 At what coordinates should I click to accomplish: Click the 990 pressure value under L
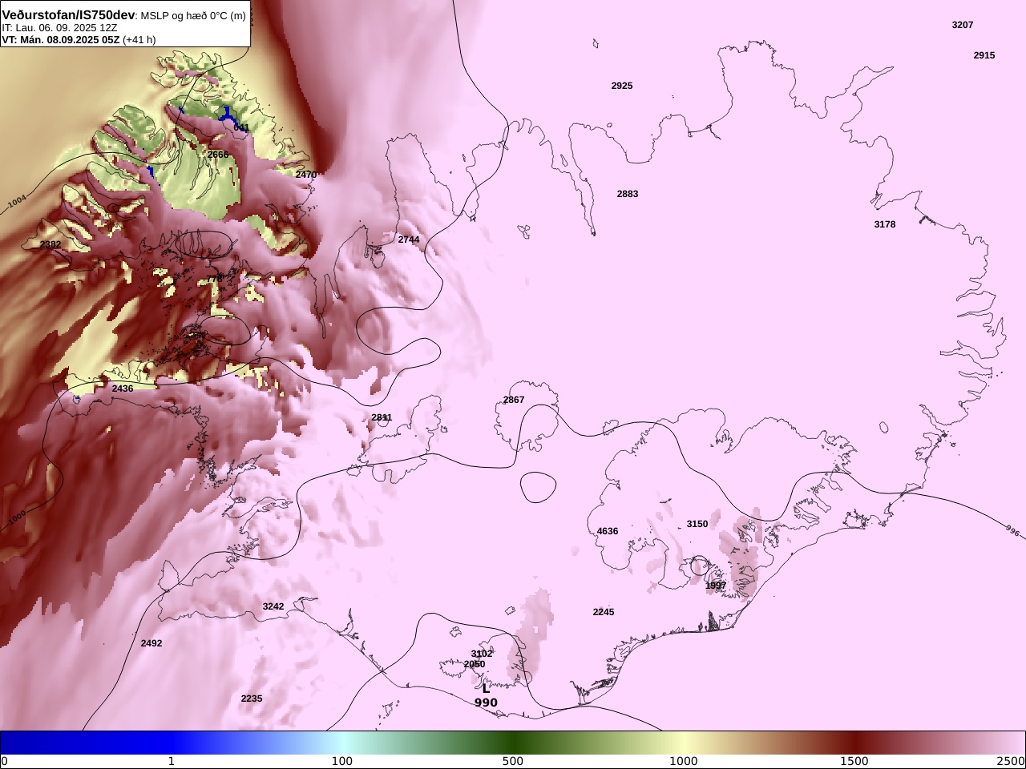[x=486, y=703]
